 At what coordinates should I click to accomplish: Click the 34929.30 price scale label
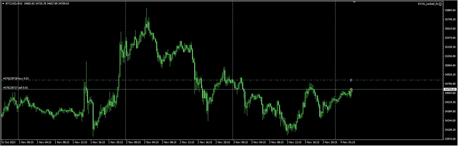point(450,75)
